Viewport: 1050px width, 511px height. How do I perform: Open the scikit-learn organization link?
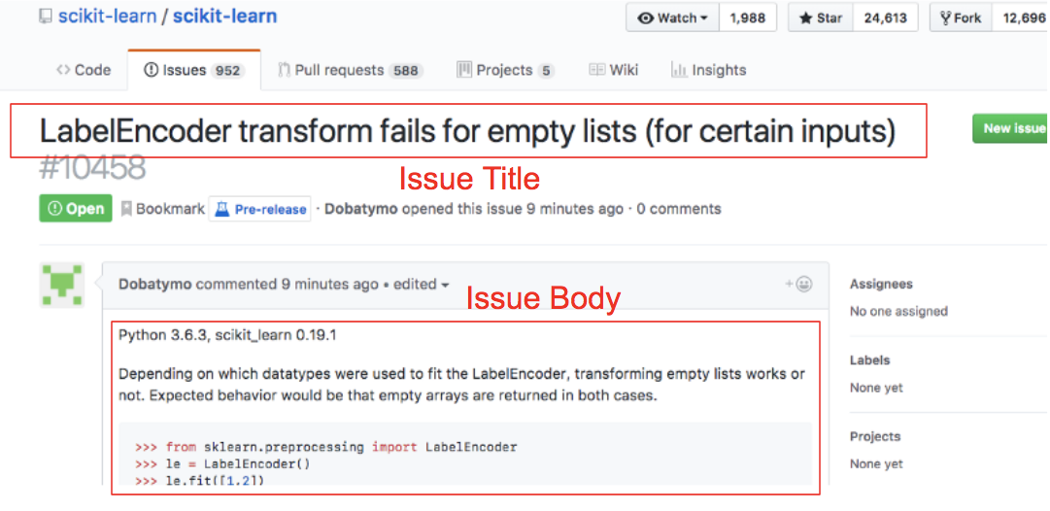[106, 17]
